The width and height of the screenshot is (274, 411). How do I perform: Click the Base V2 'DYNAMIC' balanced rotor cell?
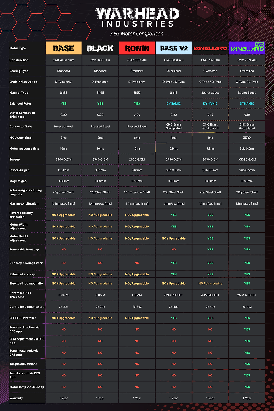pos(174,103)
